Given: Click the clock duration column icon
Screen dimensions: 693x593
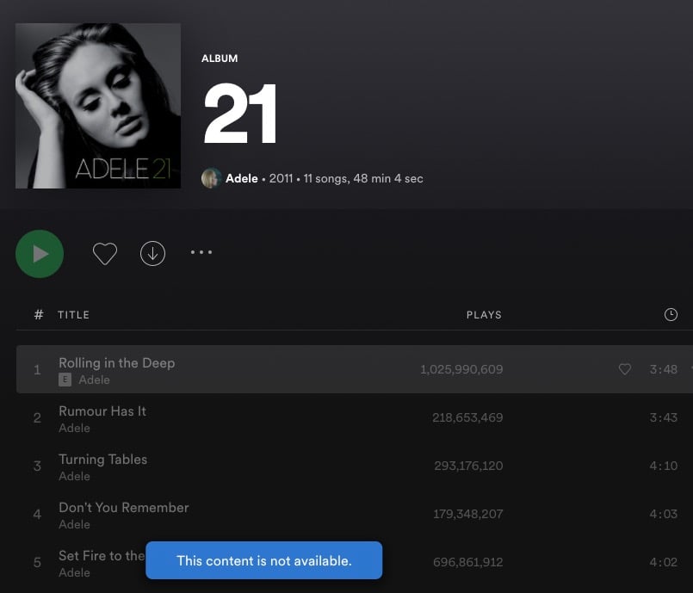Looking at the screenshot, I should [x=671, y=315].
